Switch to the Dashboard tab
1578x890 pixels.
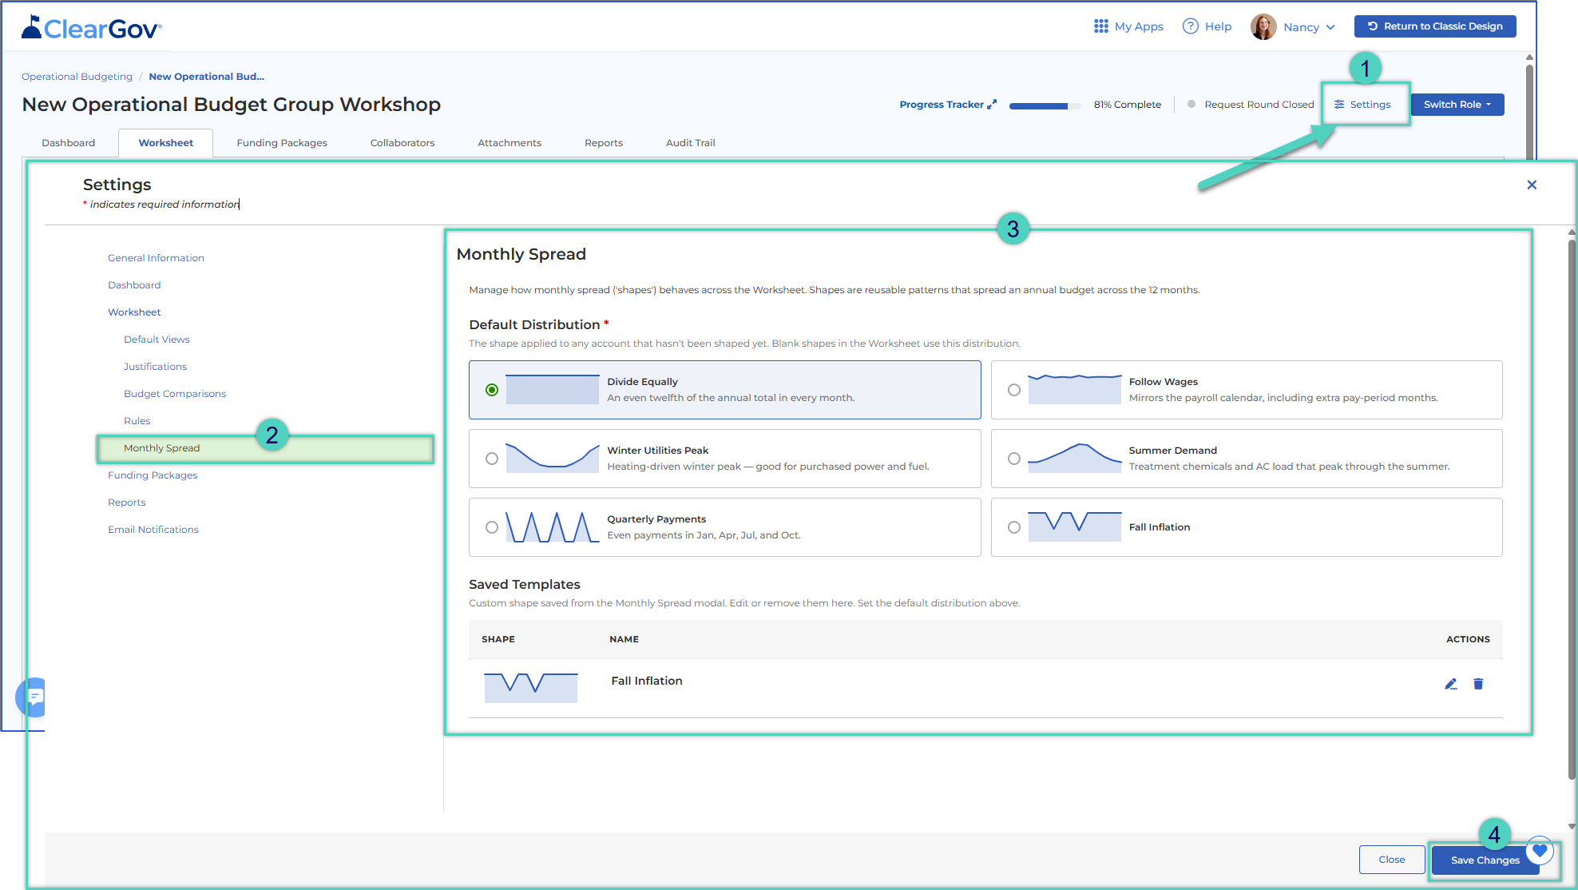click(x=69, y=143)
